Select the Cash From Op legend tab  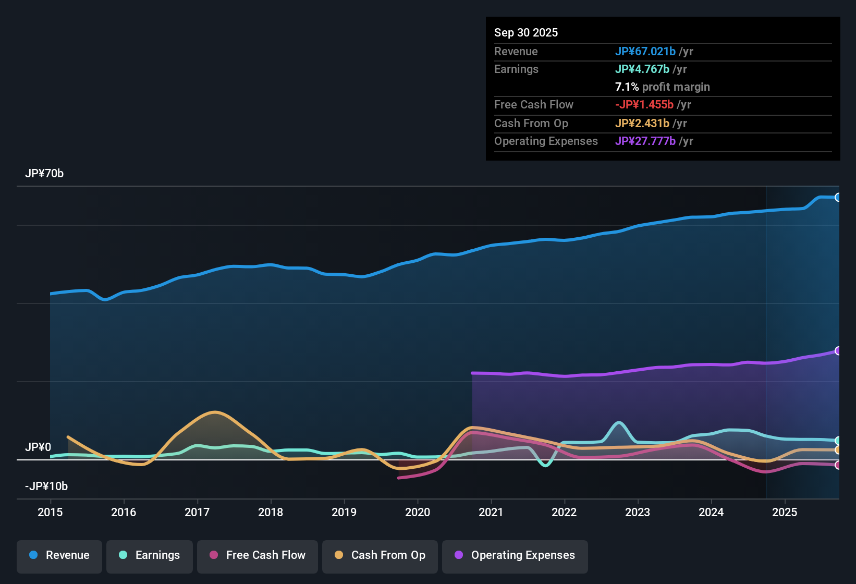(380, 555)
